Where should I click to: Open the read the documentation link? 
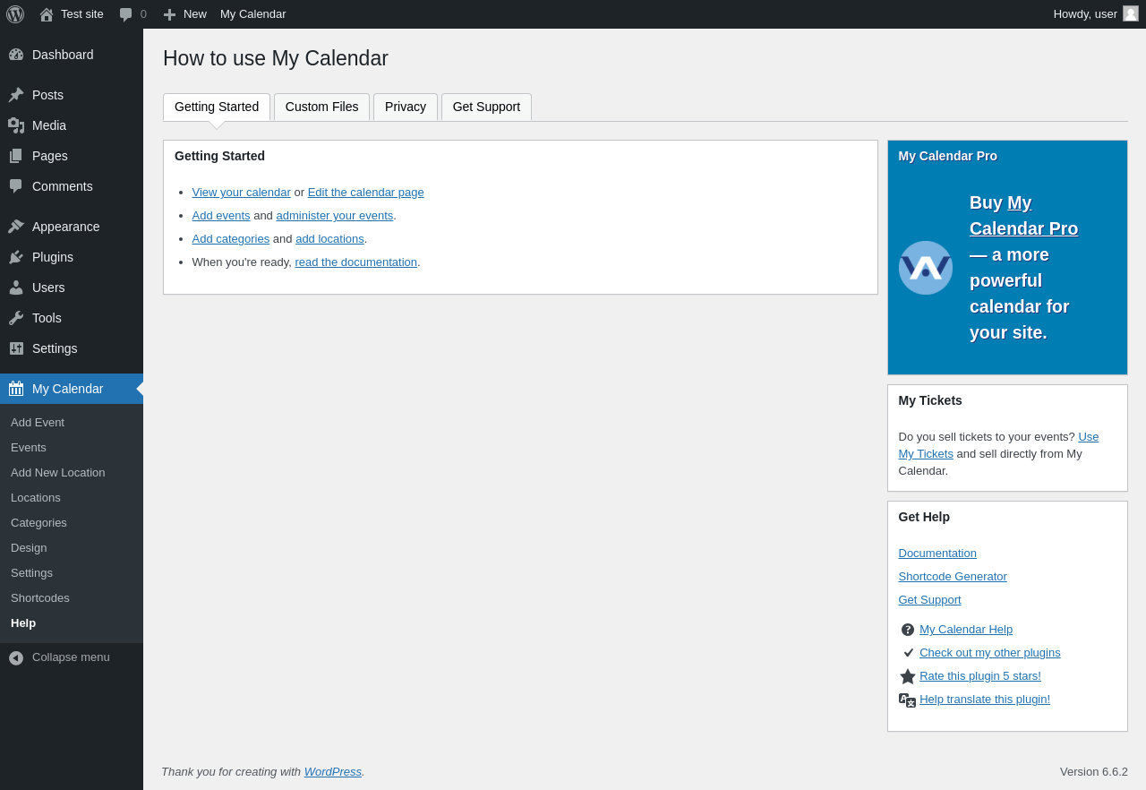click(x=355, y=262)
